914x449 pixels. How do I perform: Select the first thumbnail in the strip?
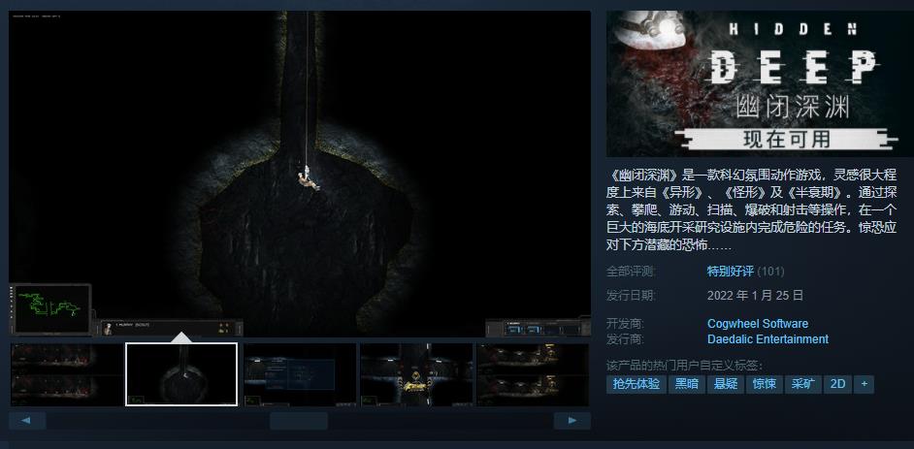65,374
